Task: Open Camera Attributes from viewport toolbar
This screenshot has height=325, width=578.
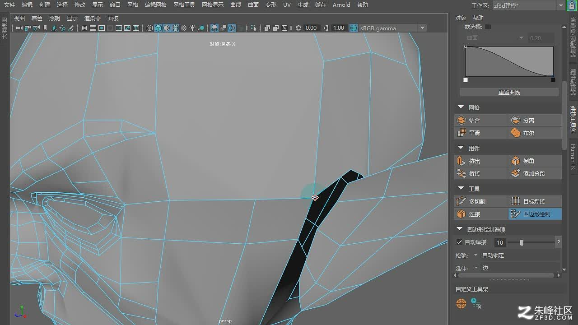Action: click(x=36, y=28)
